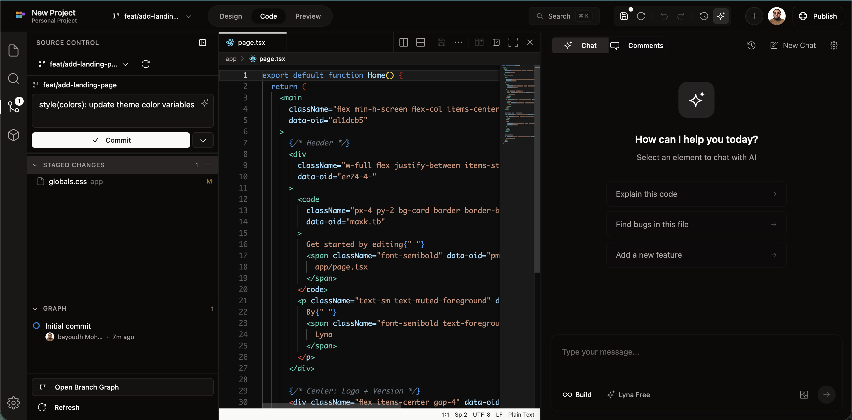Select the Search icon in the left sidebar
This screenshot has width=852, height=420.
[x=13, y=78]
